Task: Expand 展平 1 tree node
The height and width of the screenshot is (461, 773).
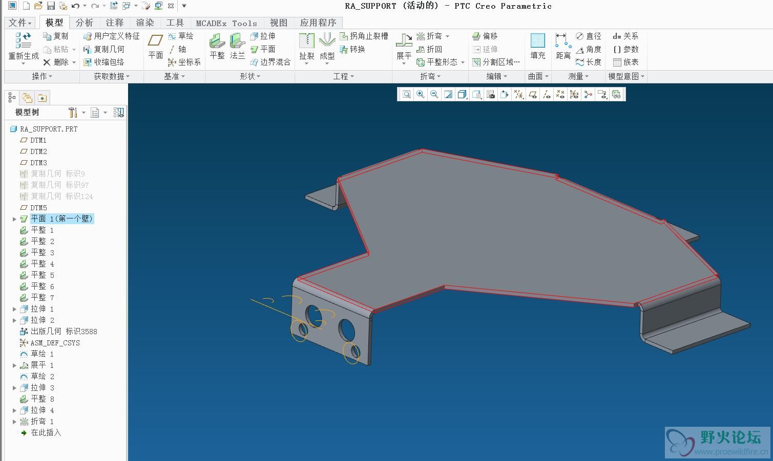Action: point(14,365)
